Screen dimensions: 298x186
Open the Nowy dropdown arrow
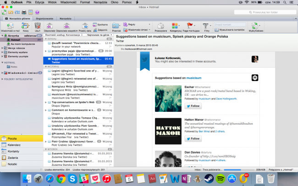[29, 26]
